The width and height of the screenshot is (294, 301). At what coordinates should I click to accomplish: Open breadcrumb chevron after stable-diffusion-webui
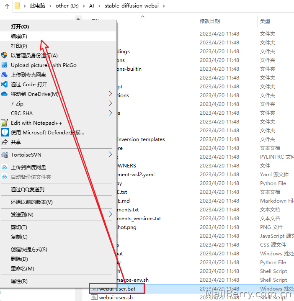(x=164, y=6)
